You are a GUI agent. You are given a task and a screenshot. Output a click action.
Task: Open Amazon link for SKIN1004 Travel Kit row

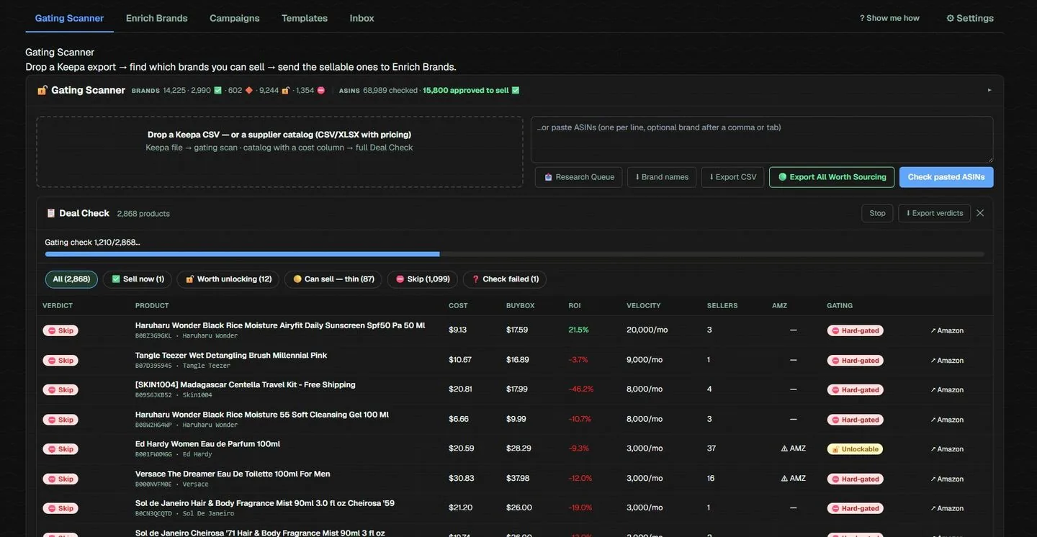click(x=947, y=390)
